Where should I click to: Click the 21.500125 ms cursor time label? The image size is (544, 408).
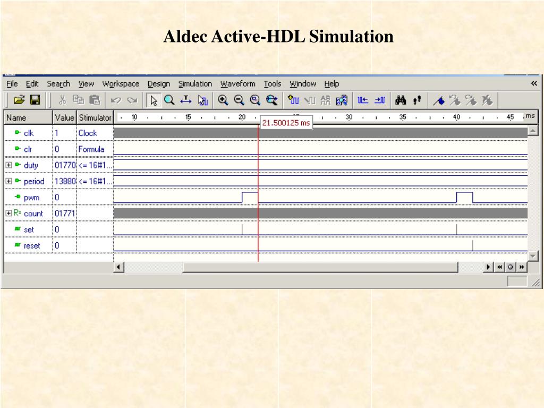pos(286,123)
